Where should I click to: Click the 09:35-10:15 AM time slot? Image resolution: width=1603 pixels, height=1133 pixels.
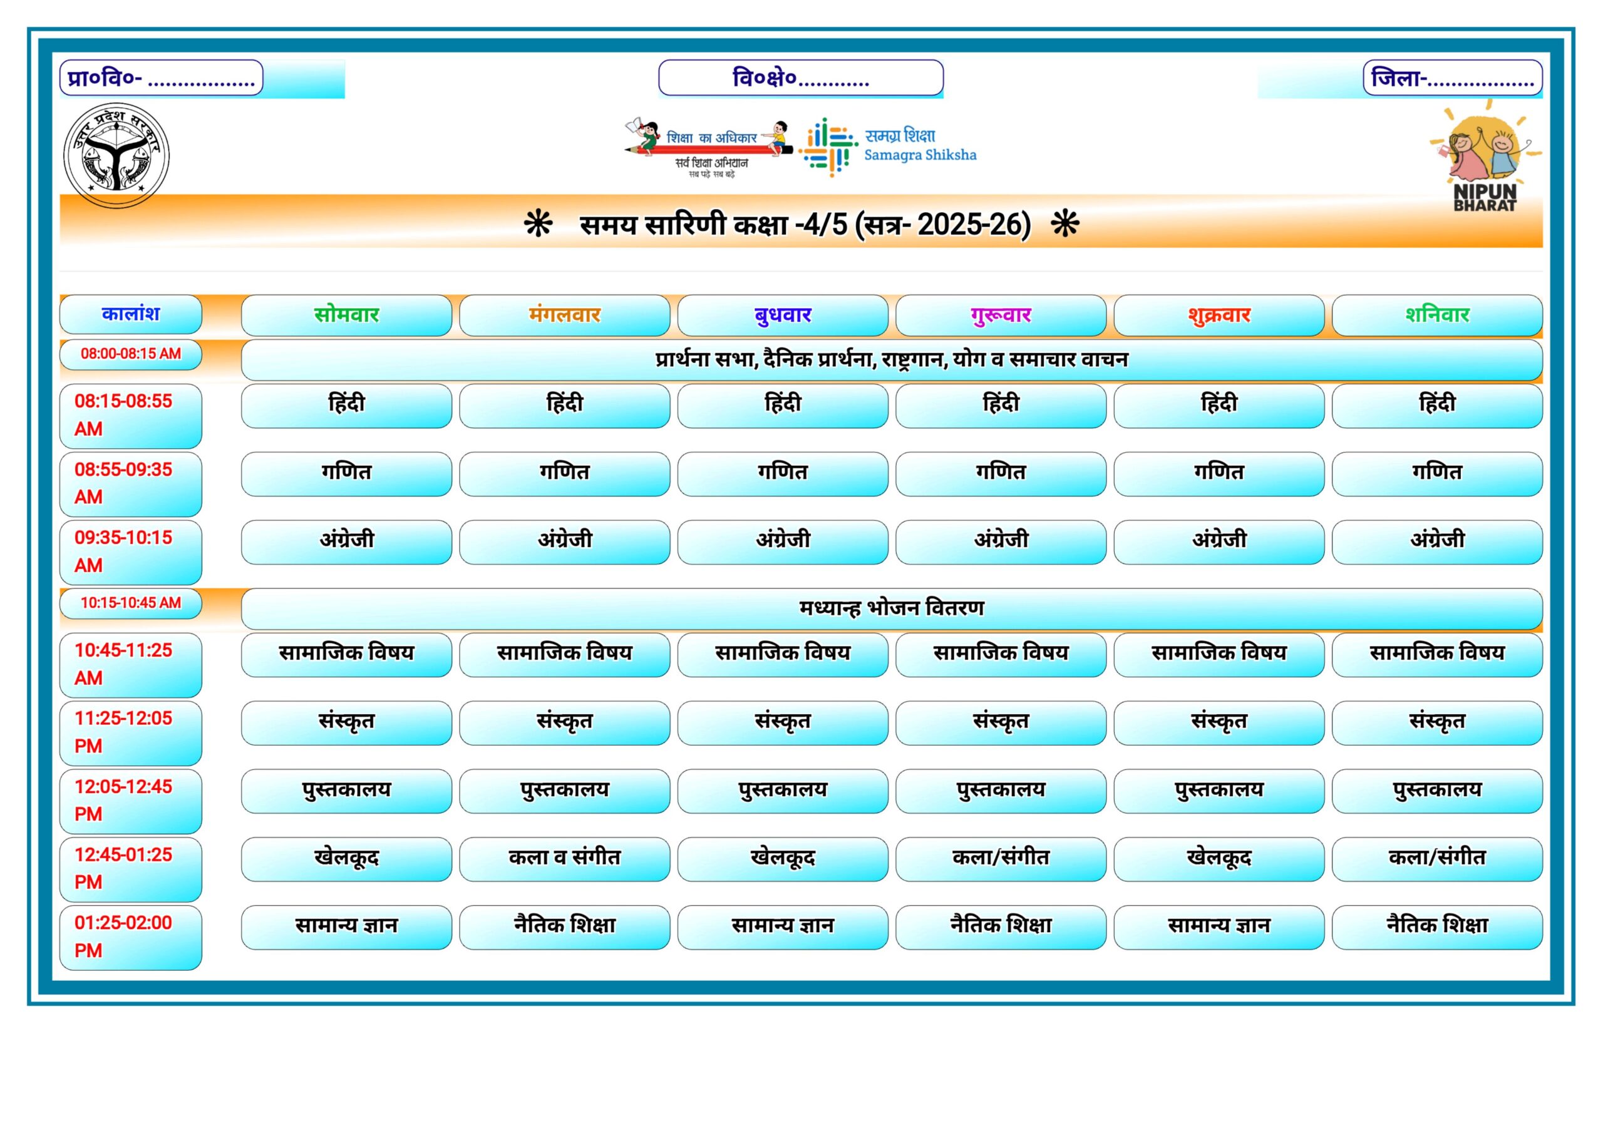coord(131,552)
